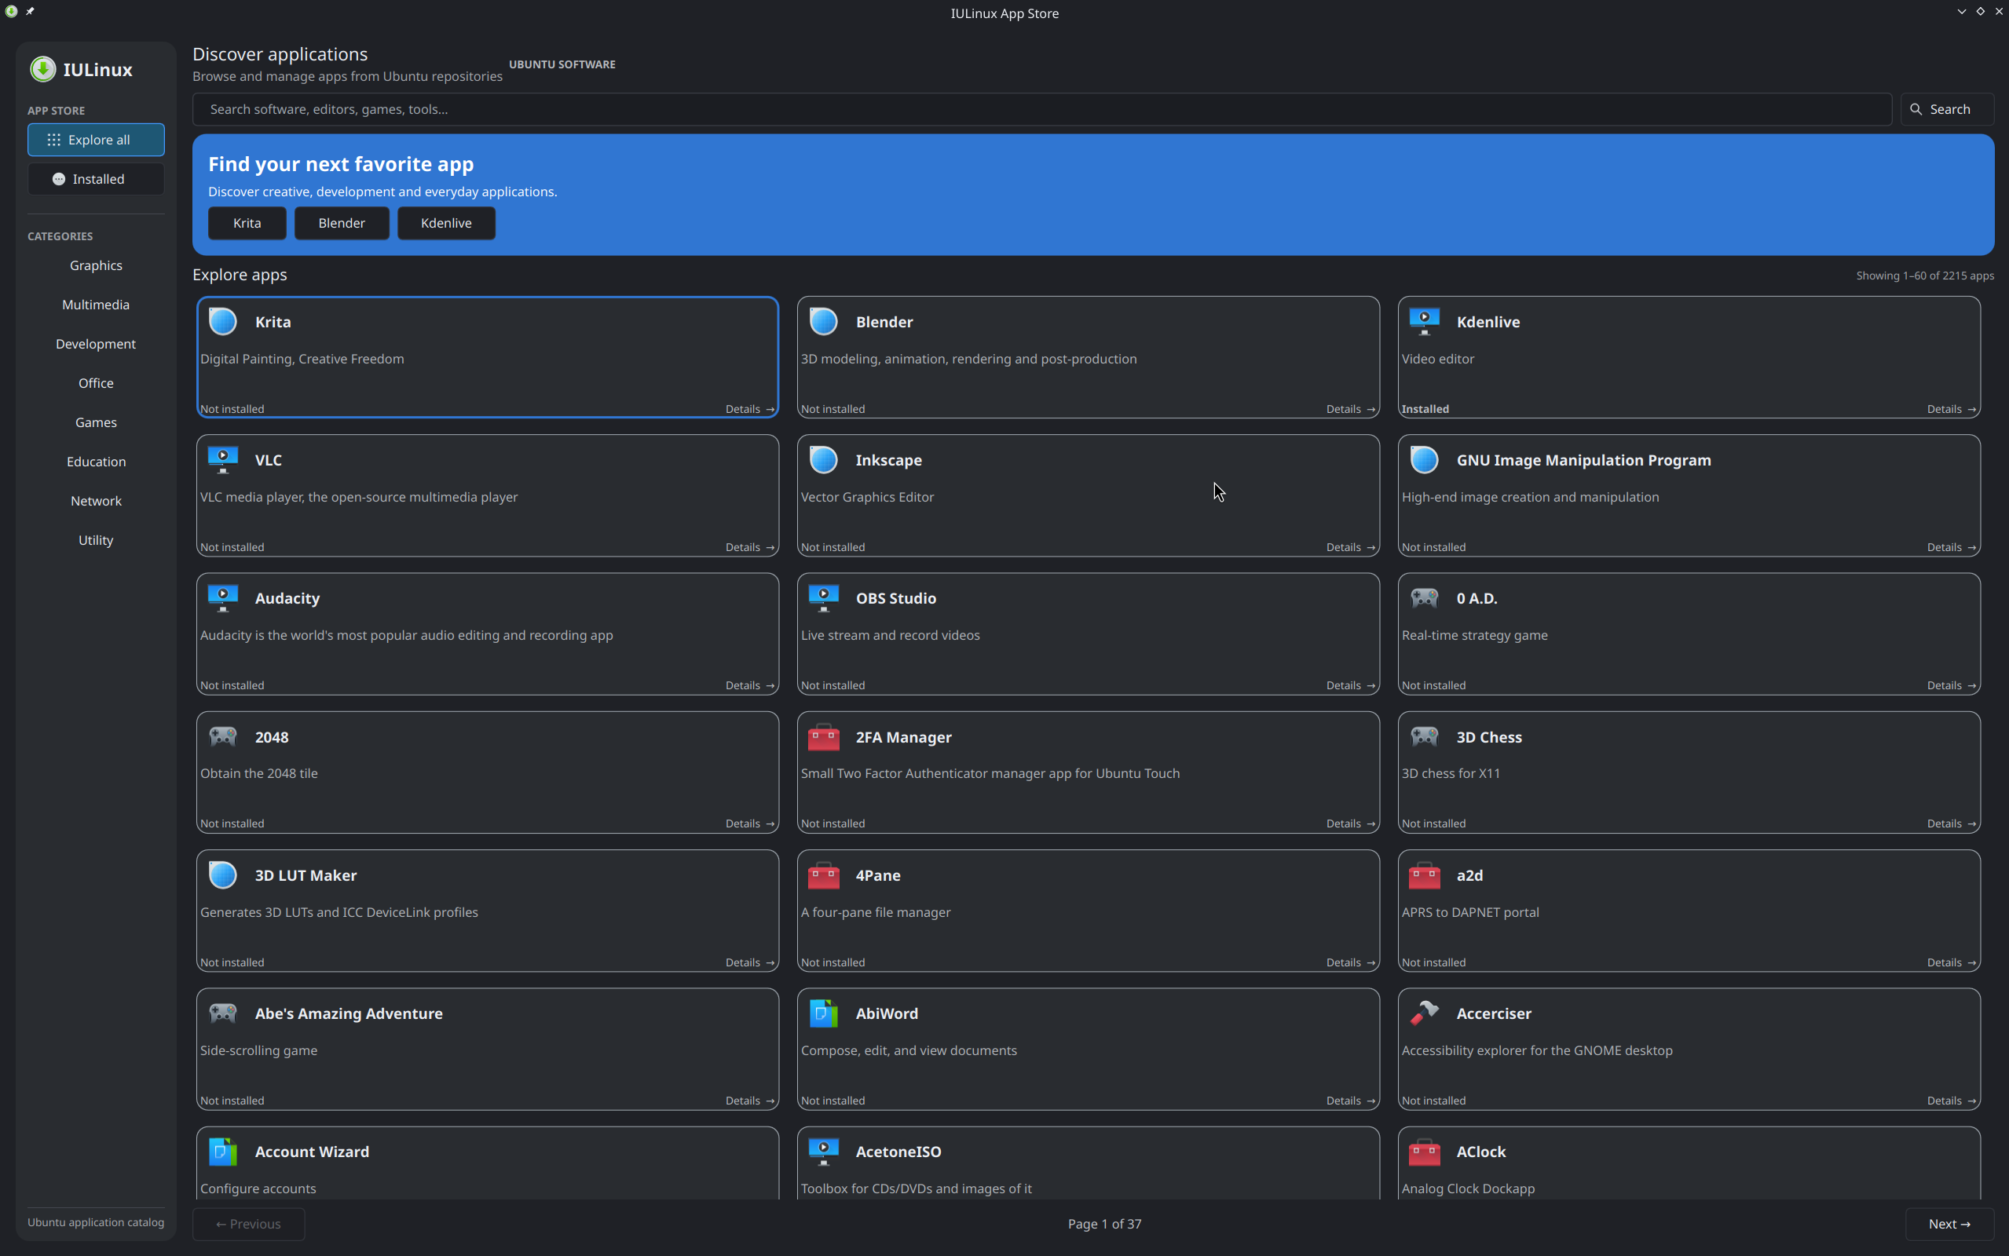2009x1256 pixels.
Task: Click the Inkscape app icon
Action: (823, 459)
